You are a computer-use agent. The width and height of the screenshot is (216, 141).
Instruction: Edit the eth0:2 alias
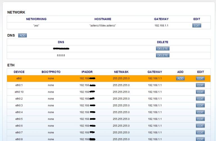[x=200, y=99]
